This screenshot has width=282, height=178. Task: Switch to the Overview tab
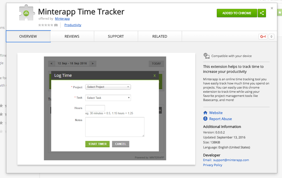coord(28,37)
